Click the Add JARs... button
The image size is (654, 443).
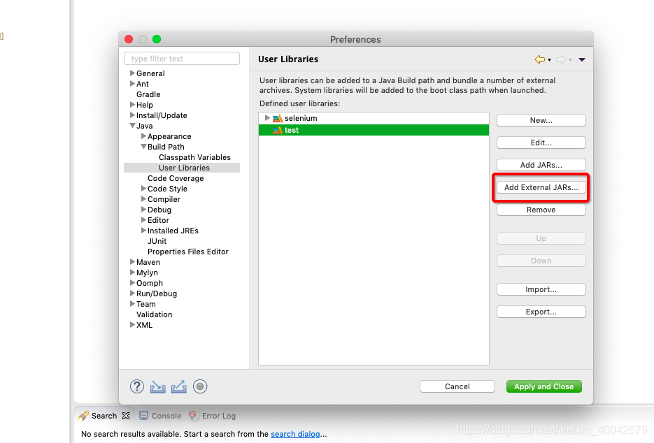coord(541,165)
